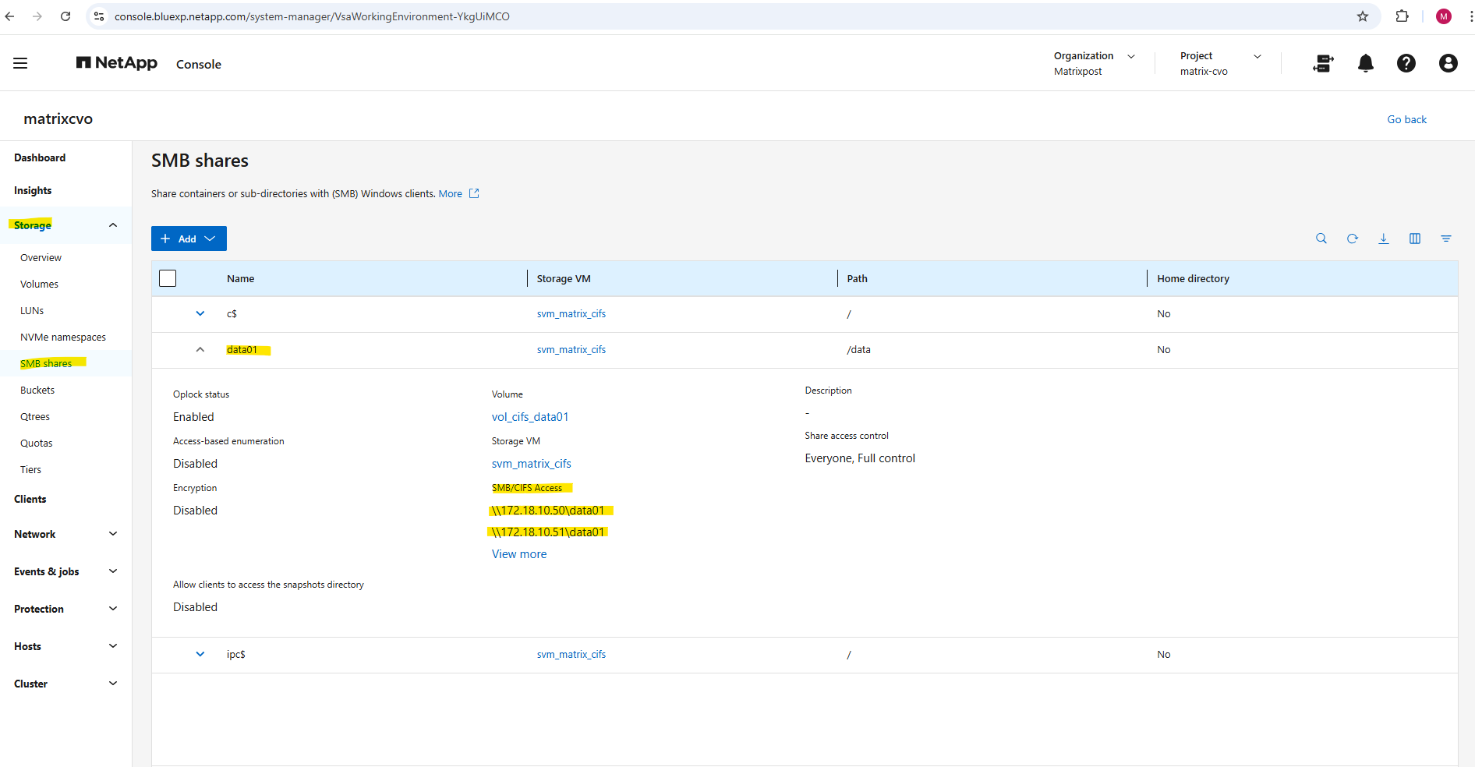
Task: Open the hamburger navigation menu
Action: pyautogui.click(x=20, y=64)
